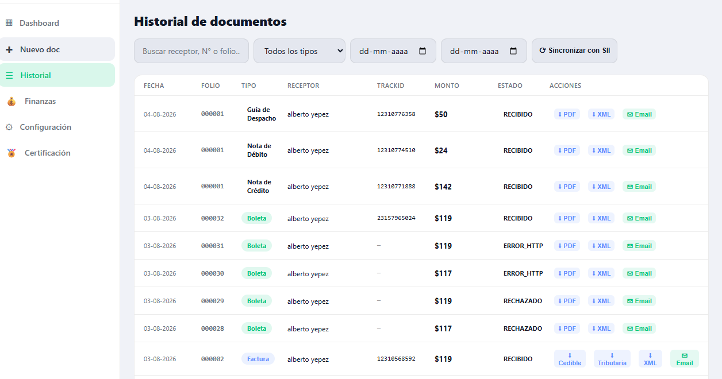Image resolution: width=722 pixels, height=379 pixels.
Task: Download XML for Boleta folio 000032
Action: 601,218
